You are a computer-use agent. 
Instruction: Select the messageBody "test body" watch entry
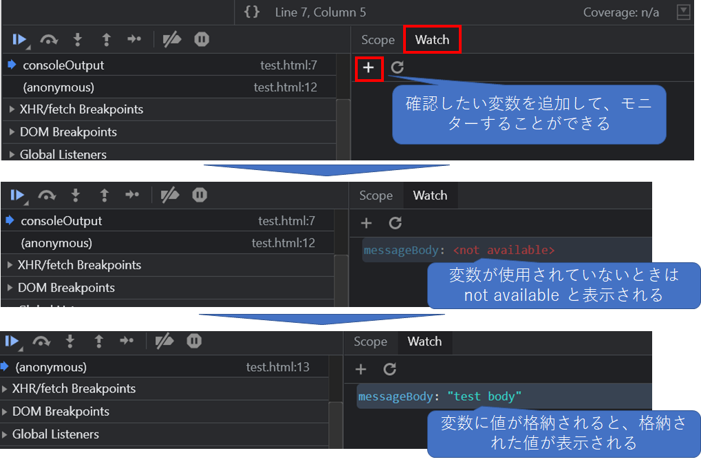504,397
